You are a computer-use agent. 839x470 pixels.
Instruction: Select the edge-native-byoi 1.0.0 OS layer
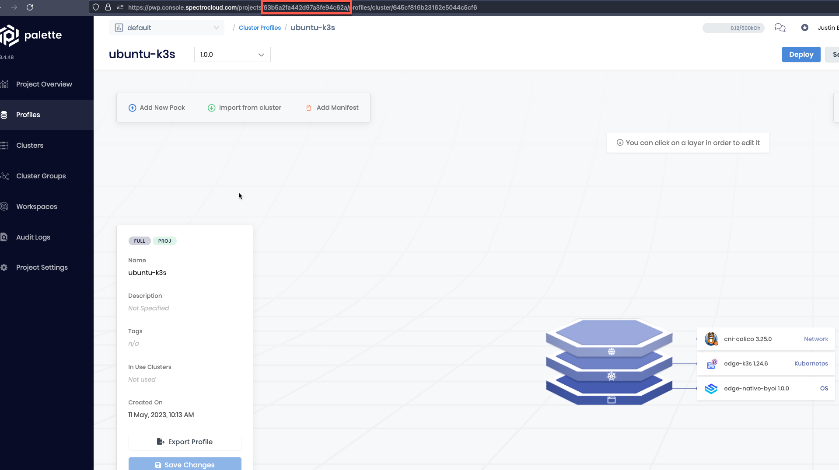click(x=766, y=388)
